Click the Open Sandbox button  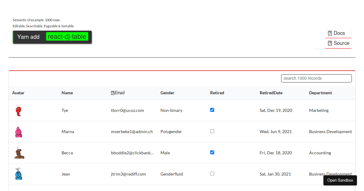[340, 180]
